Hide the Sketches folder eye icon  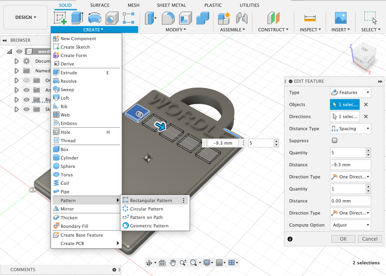coord(27,109)
